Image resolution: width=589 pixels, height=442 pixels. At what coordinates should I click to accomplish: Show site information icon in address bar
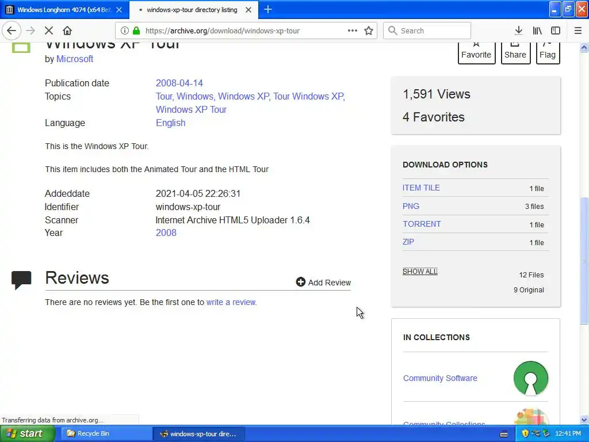point(125,31)
